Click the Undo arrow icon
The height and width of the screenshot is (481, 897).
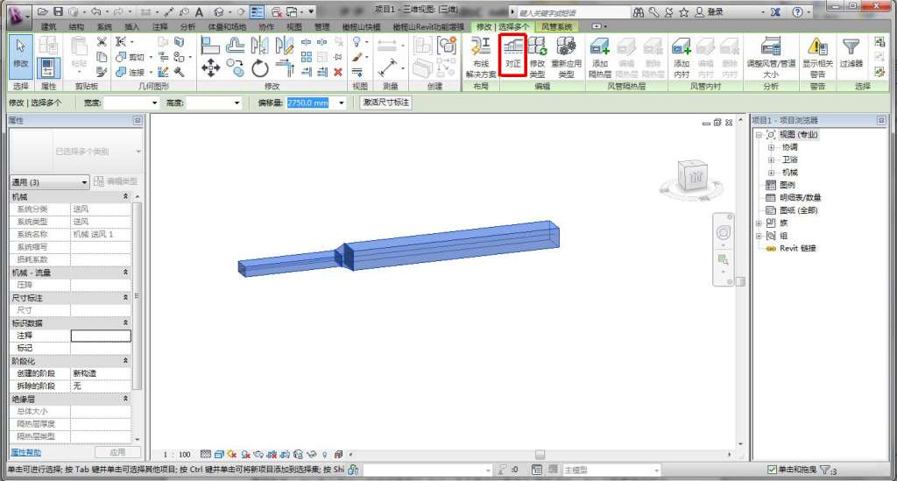click(x=95, y=11)
